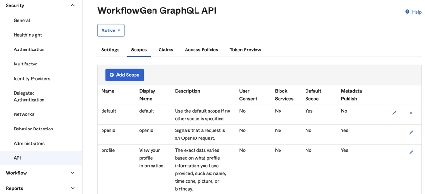The width and height of the screenshot is (425, 194).
Task: Click the pencil icon for openid scope
Action: [x=411, y=133]
